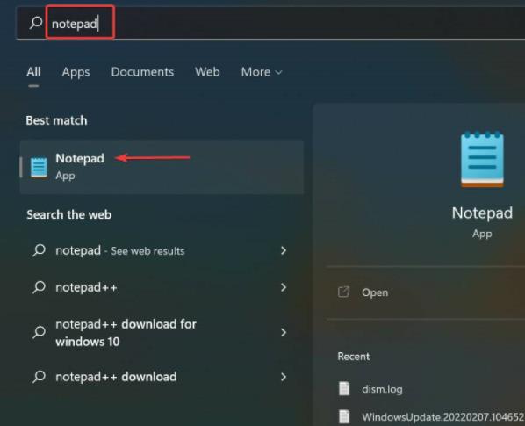Switch to the All tab

pos(33,72)
